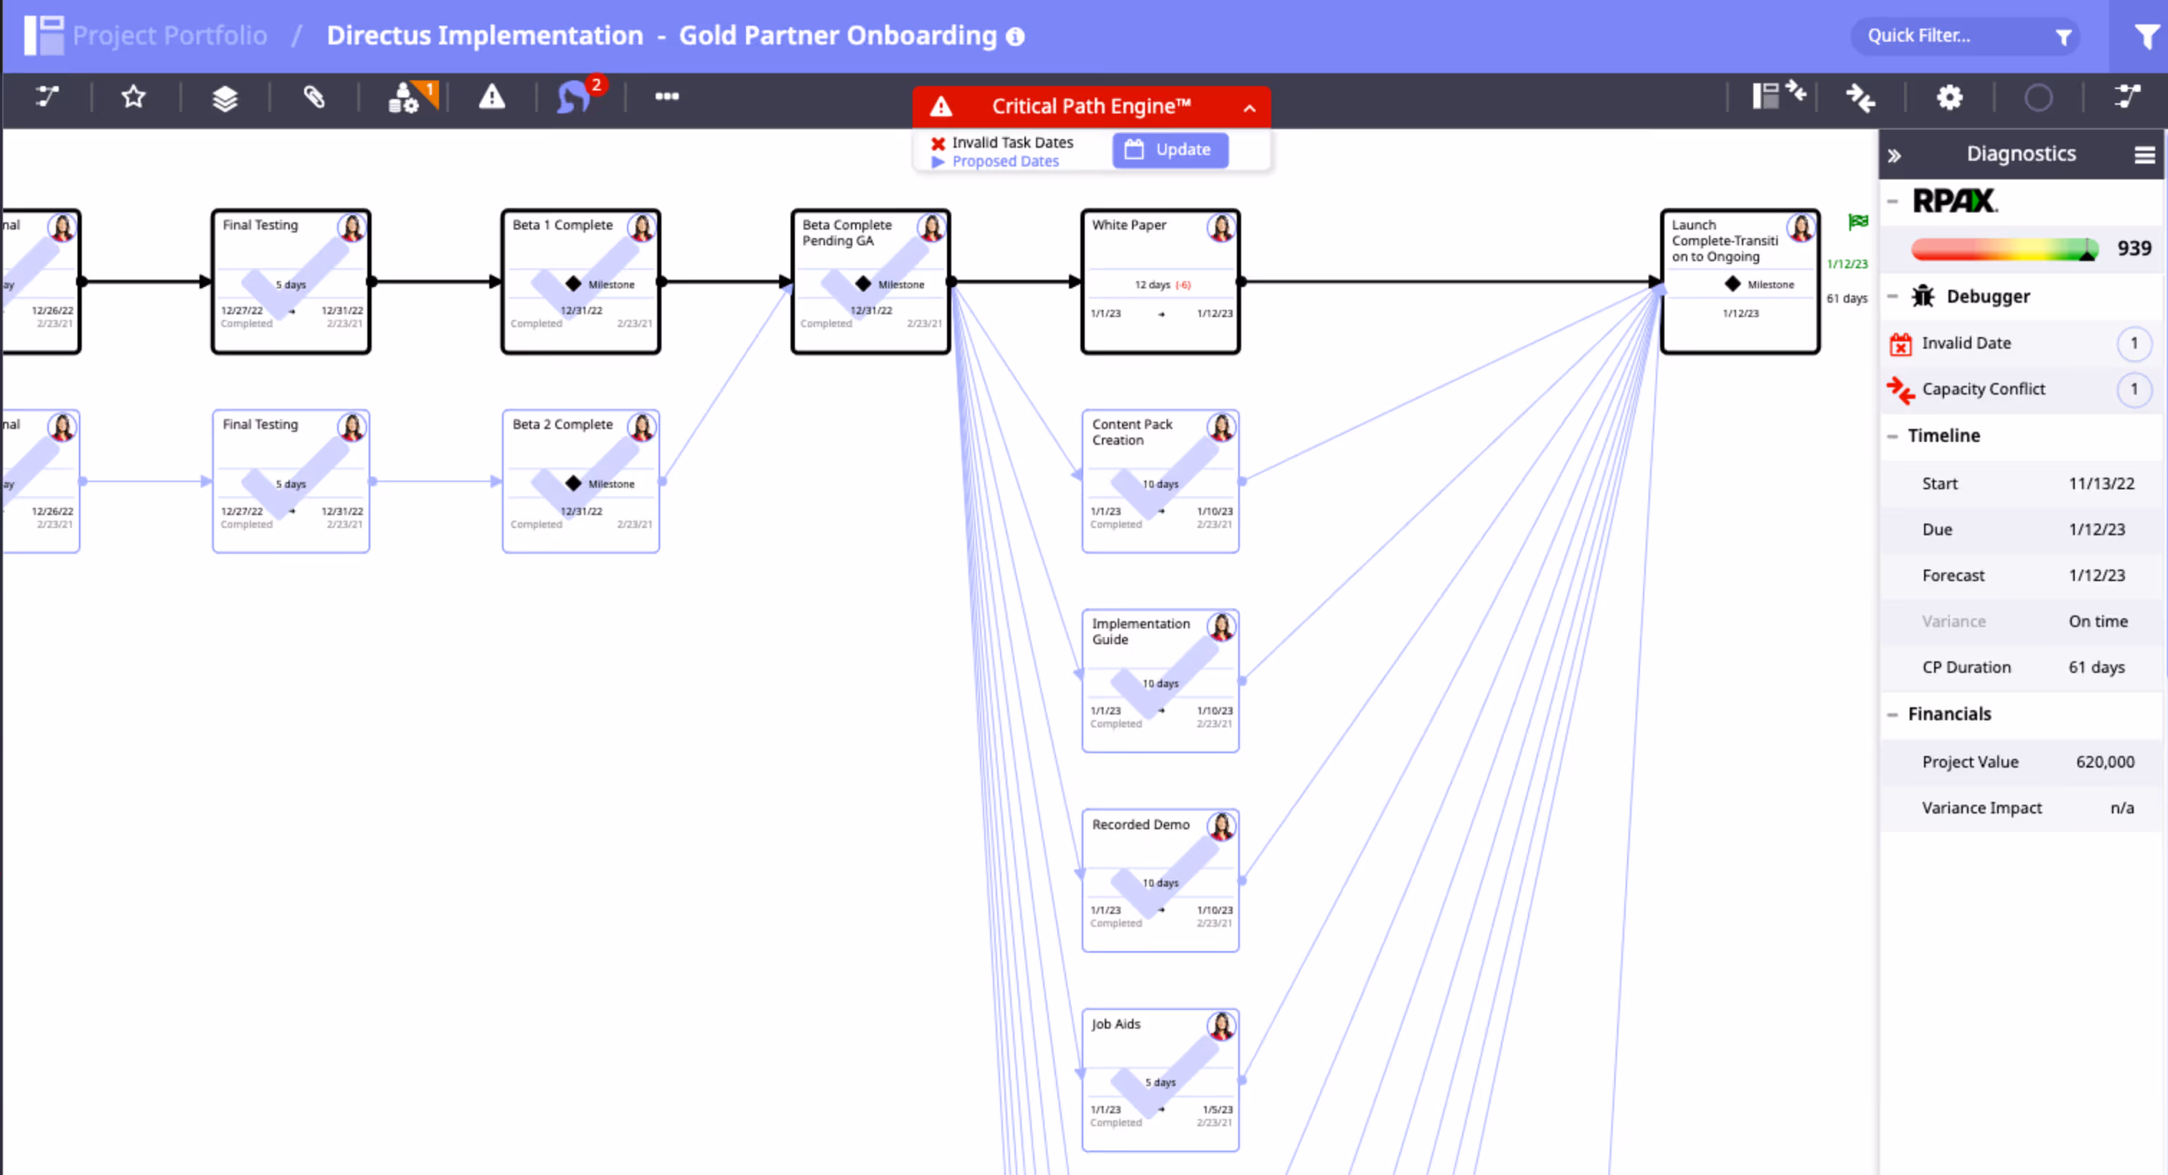Click the warning triangle toolbar icon
The width and height of the screenshot is (2168, 1175).
click(x=491, y=97)
